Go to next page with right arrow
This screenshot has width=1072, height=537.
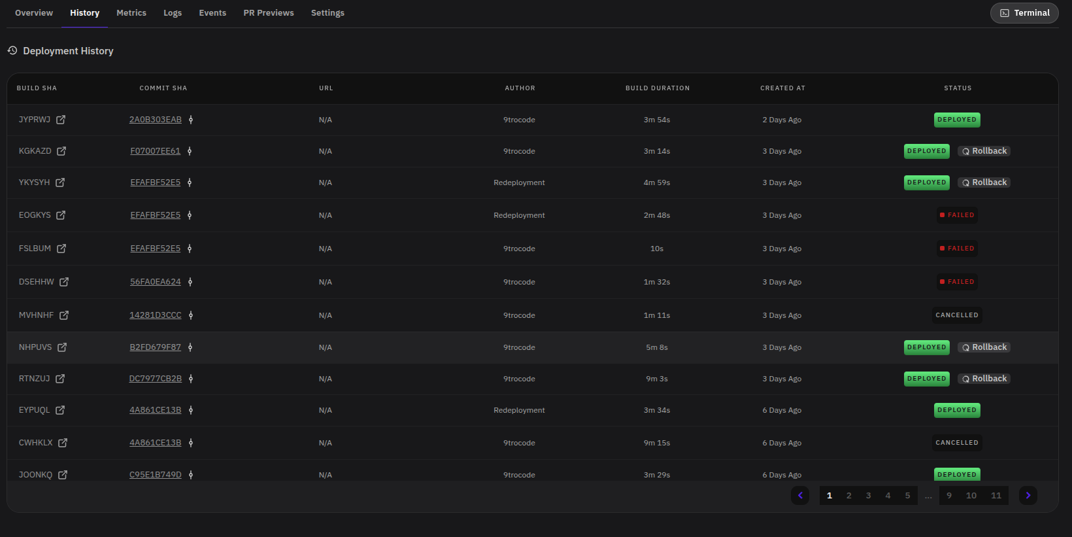(1028, 495)
